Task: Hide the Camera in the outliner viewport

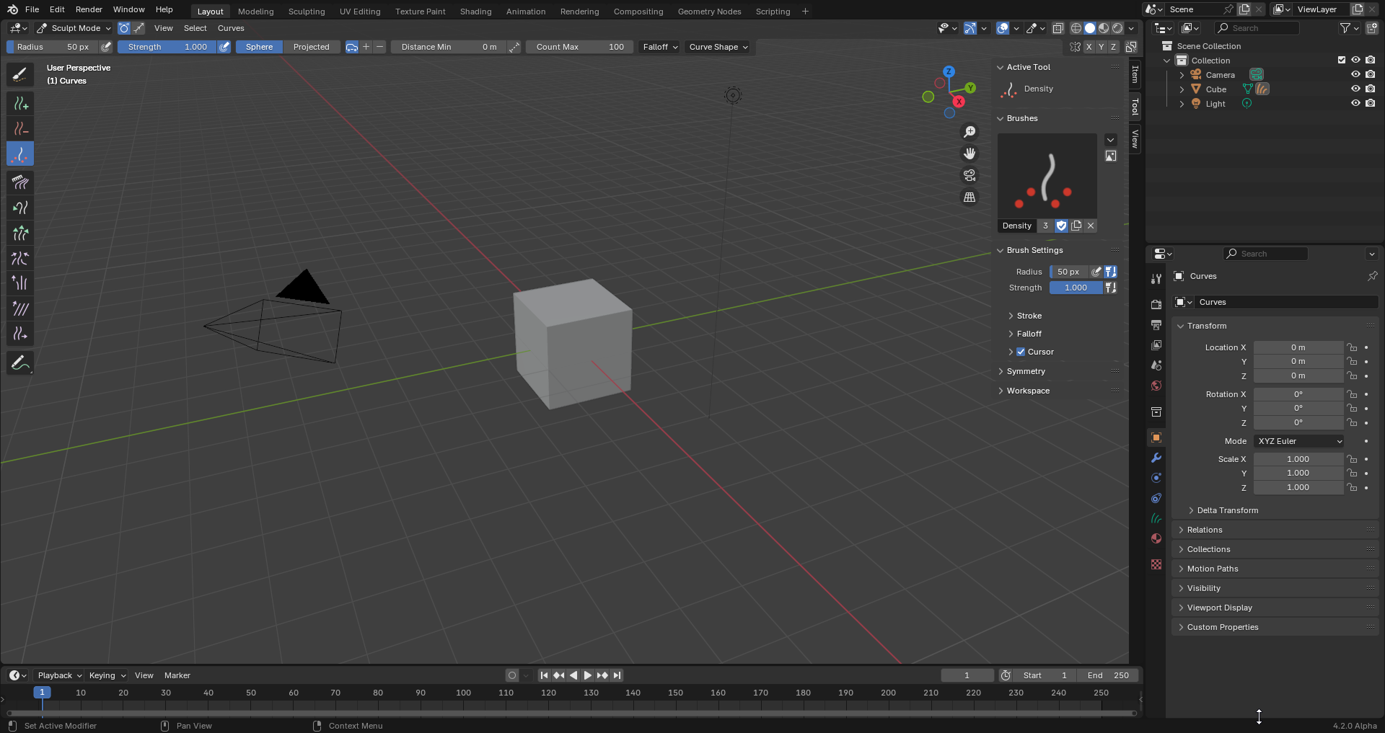Action: (x=1355, y=74)
